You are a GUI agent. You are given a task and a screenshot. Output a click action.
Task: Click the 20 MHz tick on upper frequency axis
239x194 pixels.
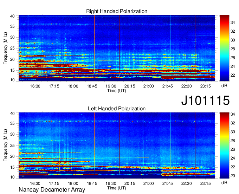tap(12, 59)
